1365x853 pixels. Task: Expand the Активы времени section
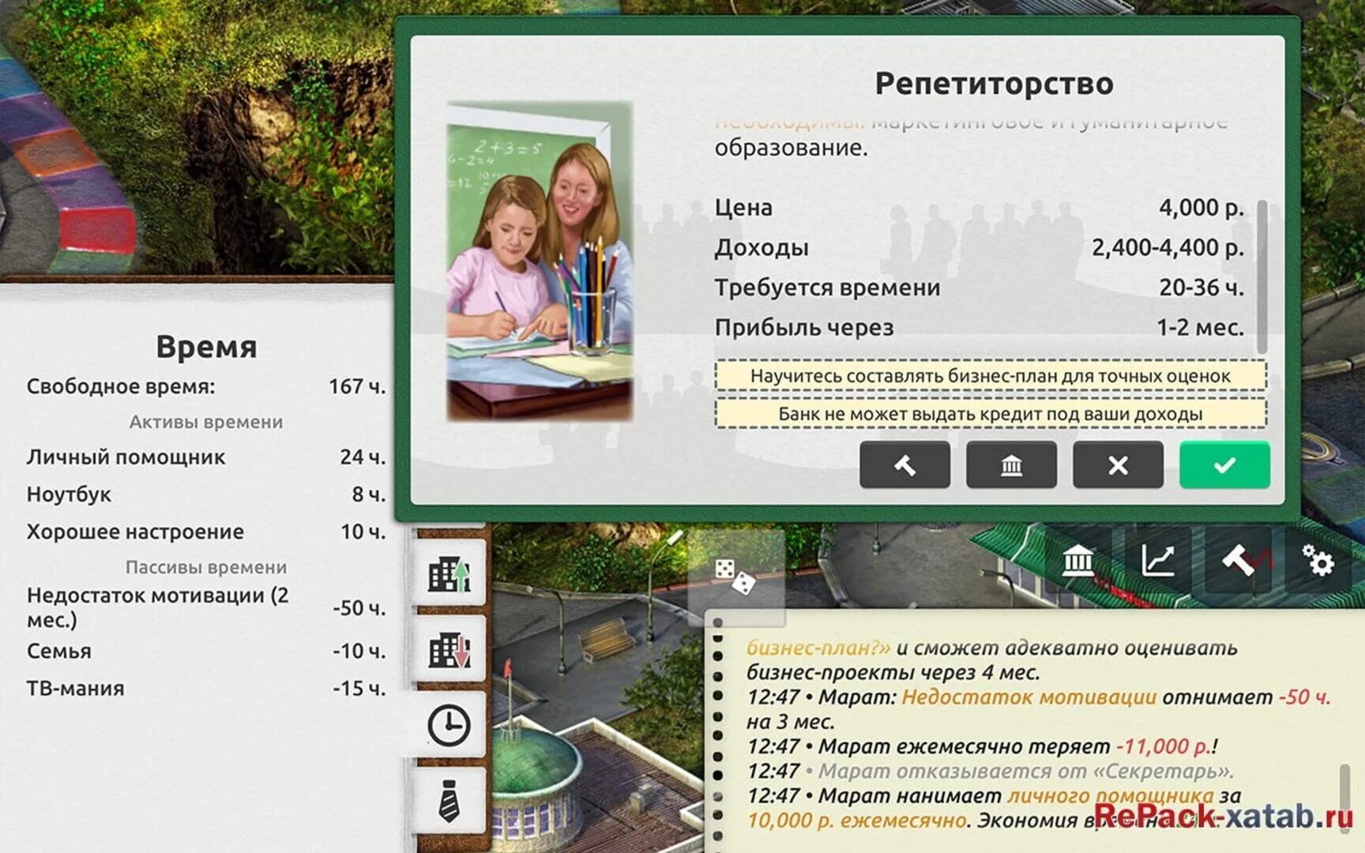point(205,421)
